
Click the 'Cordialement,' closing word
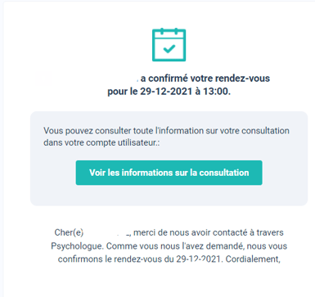(x=253, y=259)
